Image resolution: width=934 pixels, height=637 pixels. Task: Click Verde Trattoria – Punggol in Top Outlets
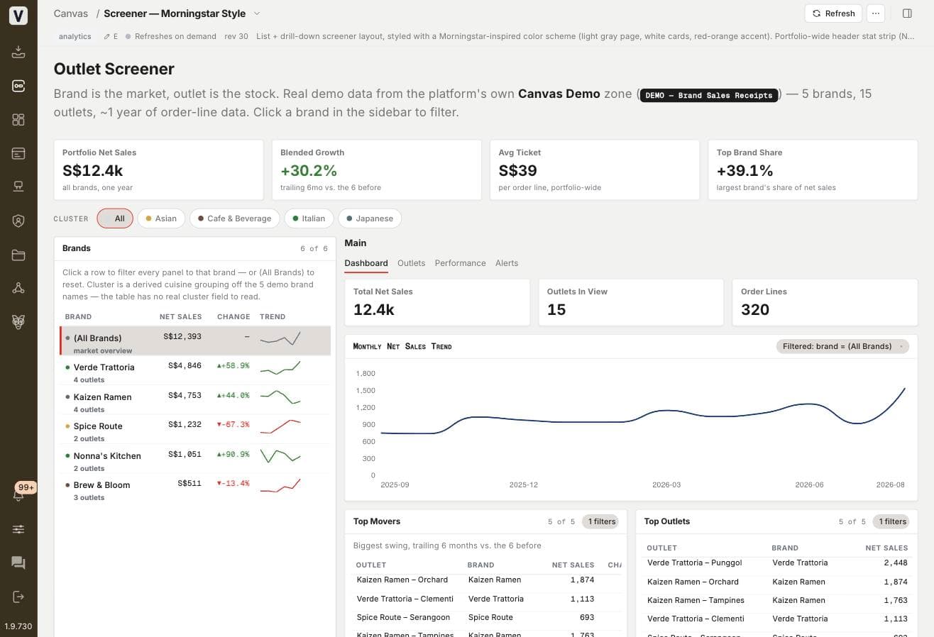click(x=694, y=563)
